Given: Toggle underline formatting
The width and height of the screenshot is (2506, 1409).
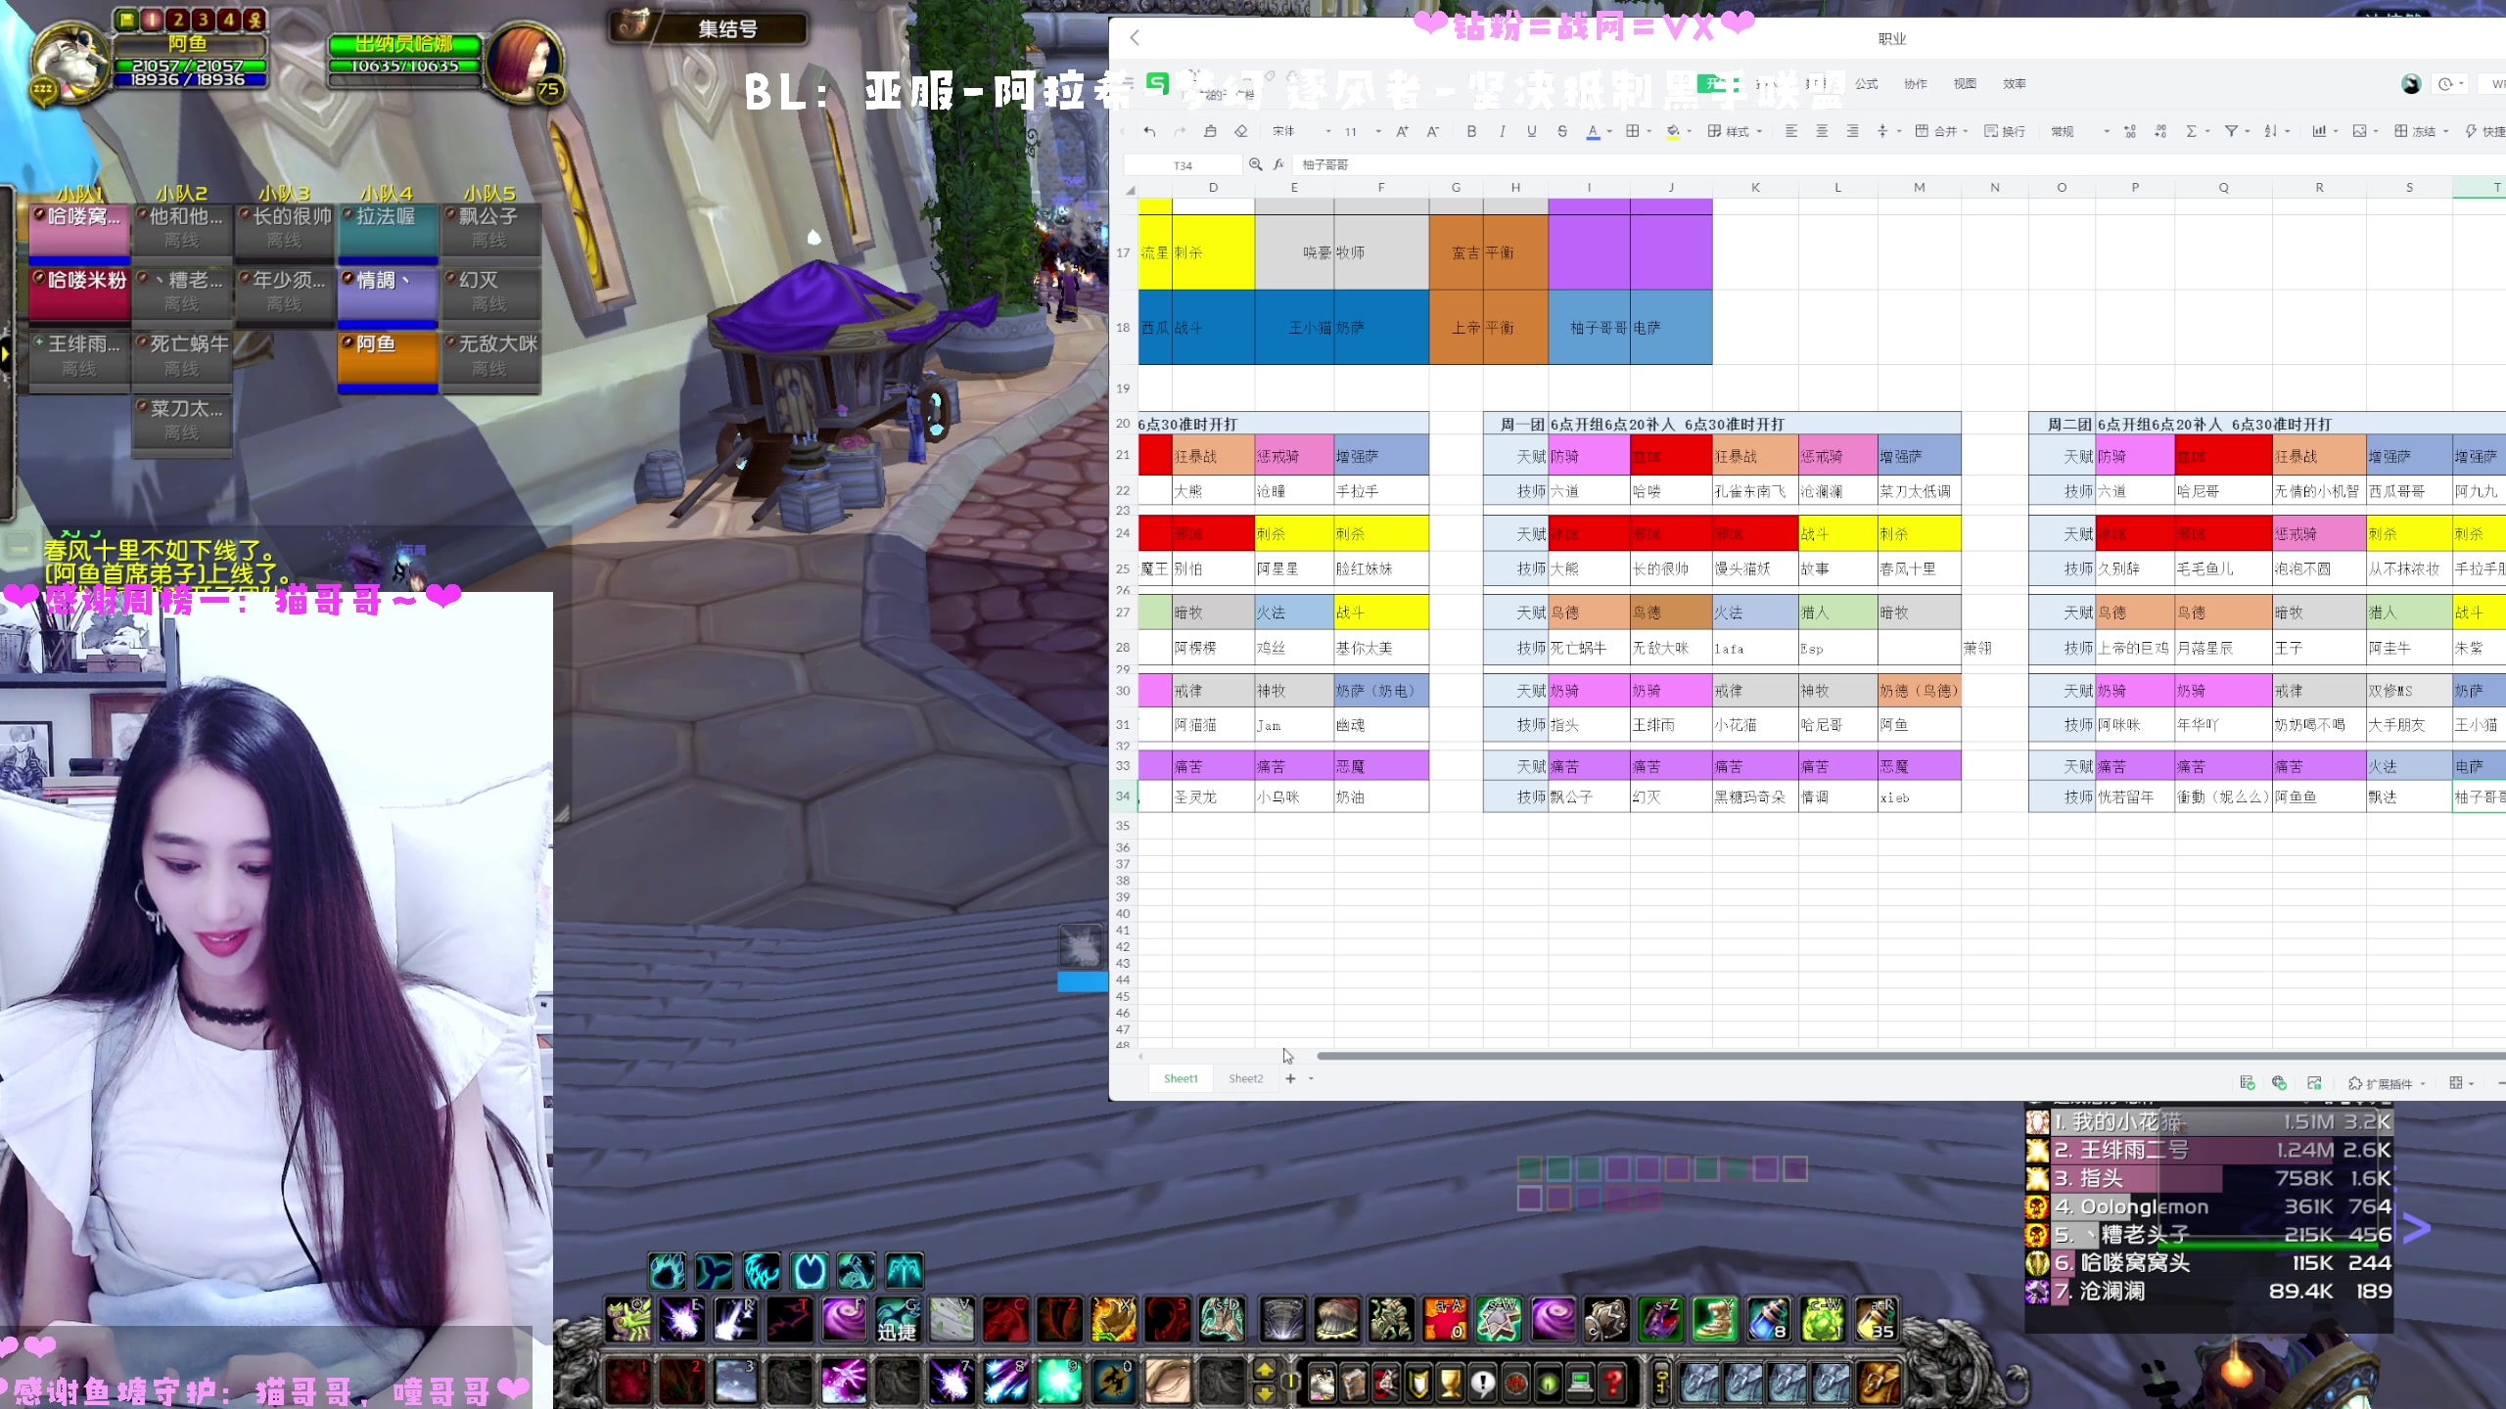Looking at the screenshot, I should (x=1532, y=131).
